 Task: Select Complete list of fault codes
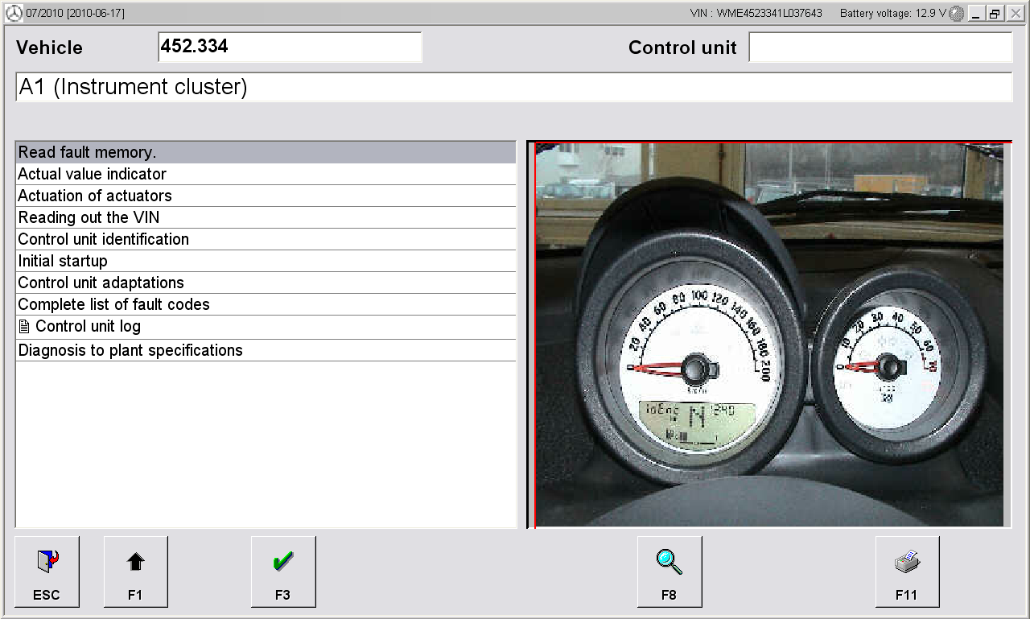coord(265,304)
